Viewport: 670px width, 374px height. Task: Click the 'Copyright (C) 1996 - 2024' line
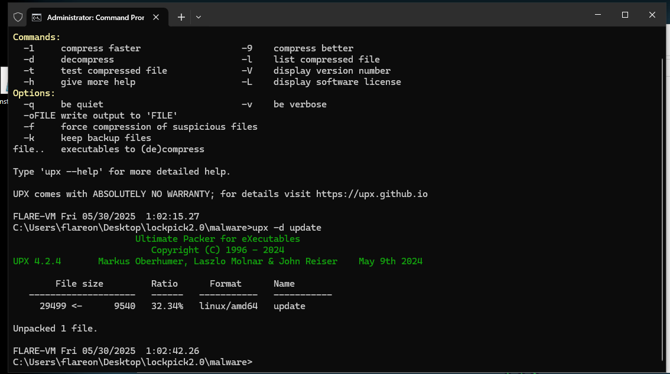point(217,250)
